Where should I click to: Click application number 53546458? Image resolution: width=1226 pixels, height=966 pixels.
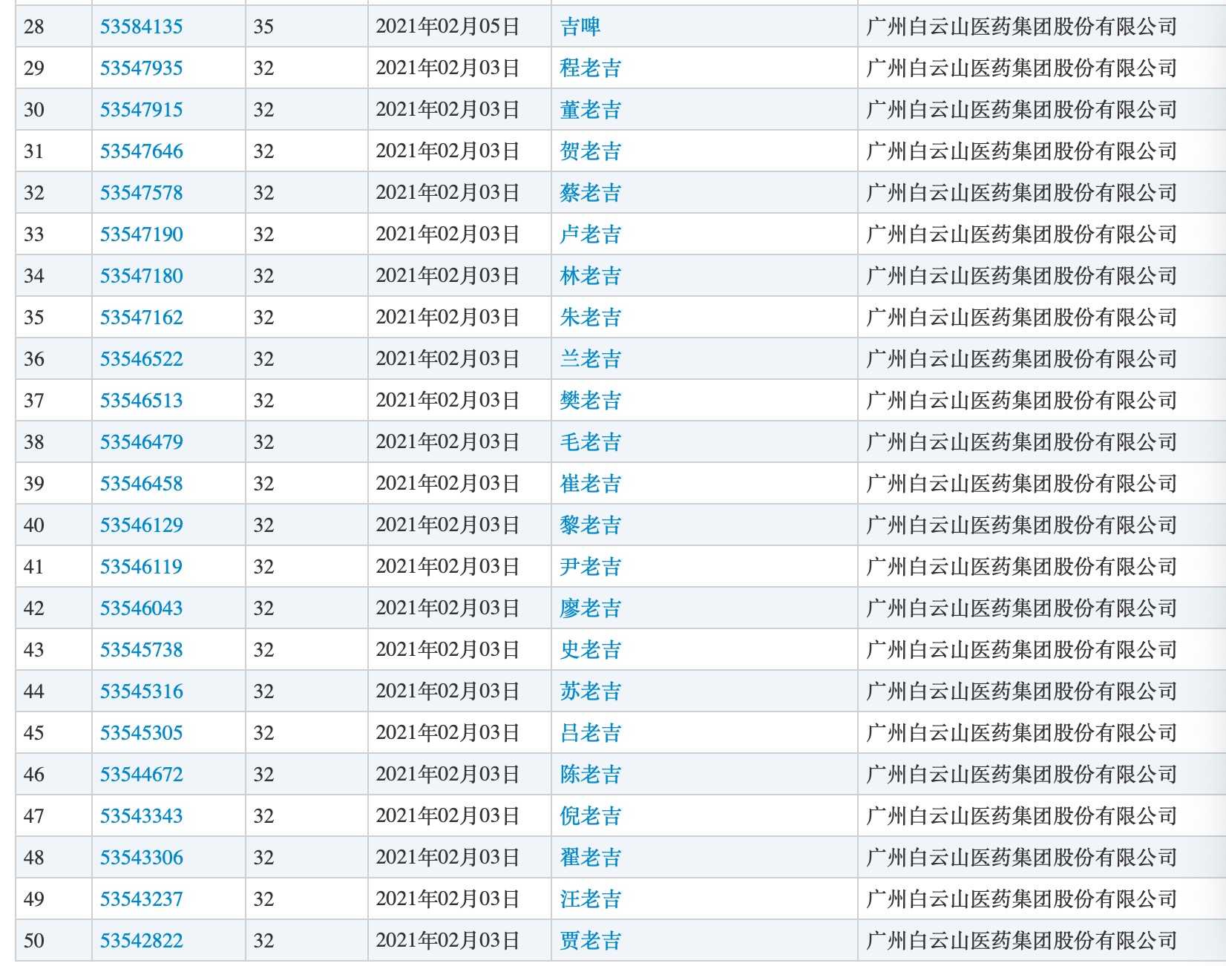pos(141,484)
